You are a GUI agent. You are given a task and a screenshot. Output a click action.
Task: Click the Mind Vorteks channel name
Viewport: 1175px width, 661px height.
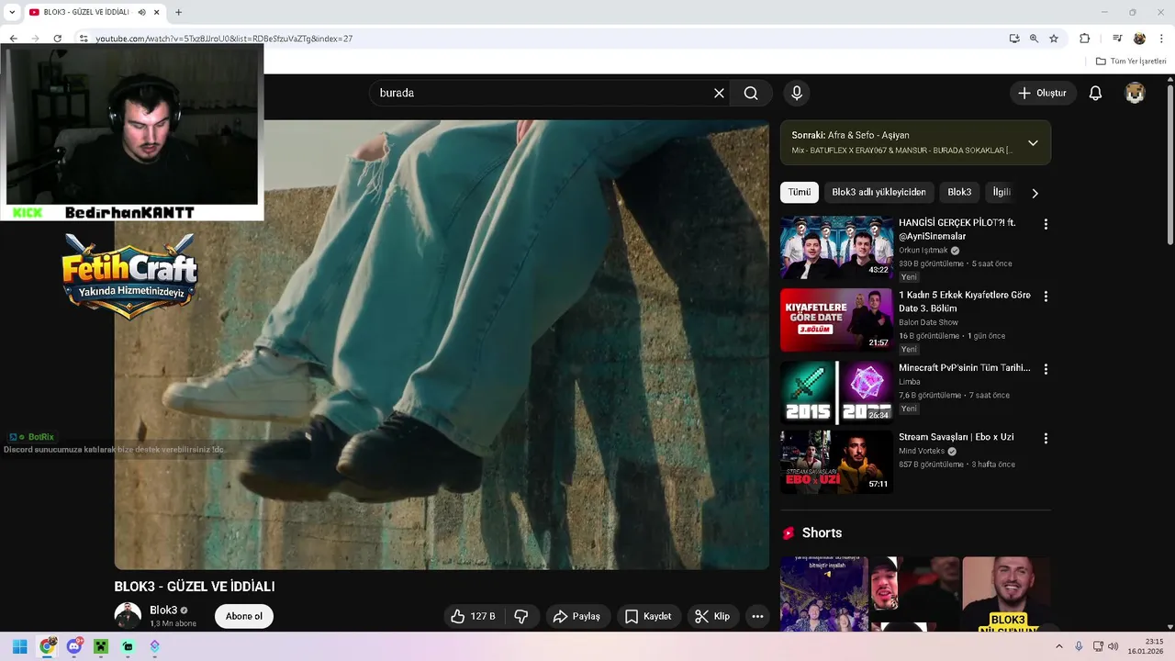tap(922, 451)
